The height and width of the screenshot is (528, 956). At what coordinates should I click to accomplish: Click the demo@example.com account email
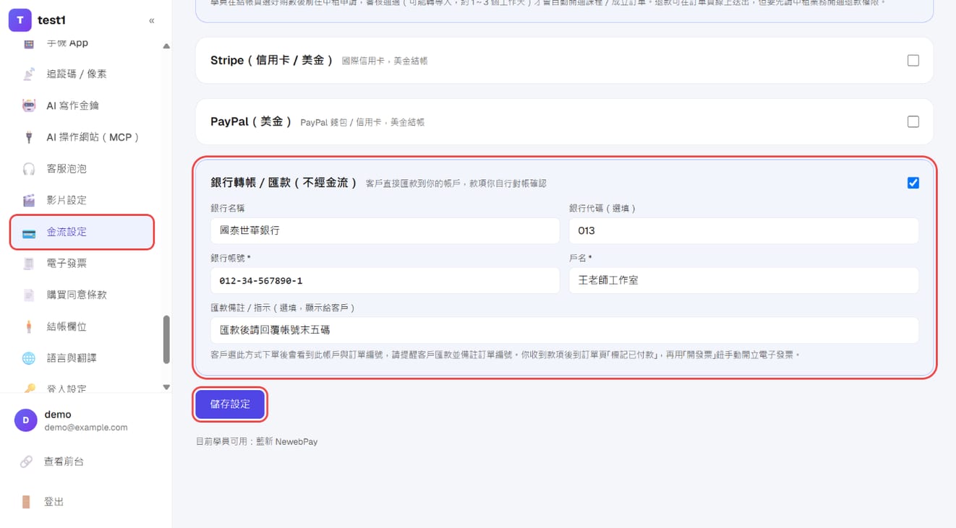tap(86, 428)
